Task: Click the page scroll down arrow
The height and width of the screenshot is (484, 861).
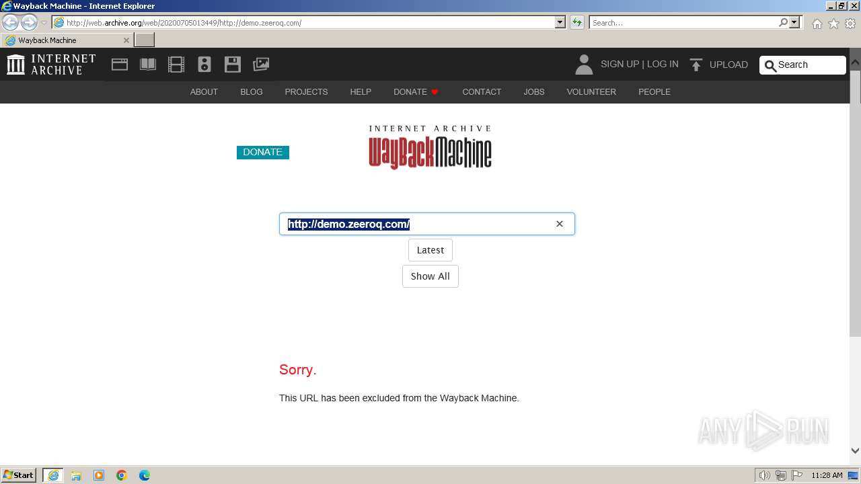Action: pyautogui.click(x=855, y=451)
